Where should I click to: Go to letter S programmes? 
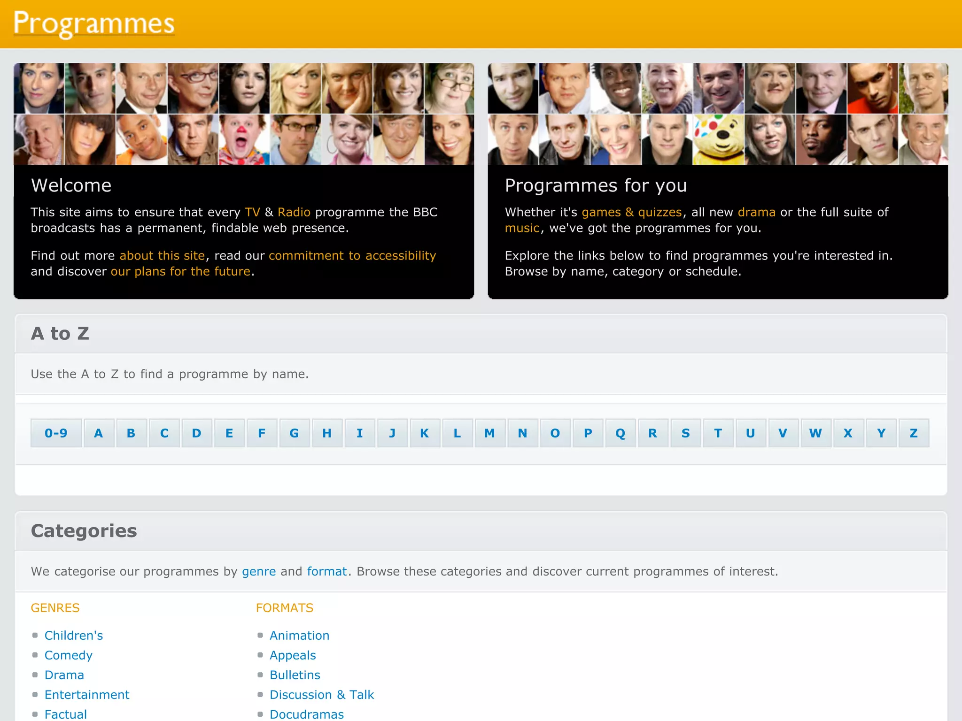(x=685, y=433)
